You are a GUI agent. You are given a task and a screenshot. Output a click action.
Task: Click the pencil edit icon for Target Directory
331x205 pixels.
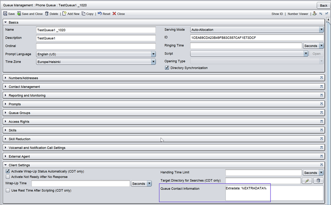(x=307, y=181)
